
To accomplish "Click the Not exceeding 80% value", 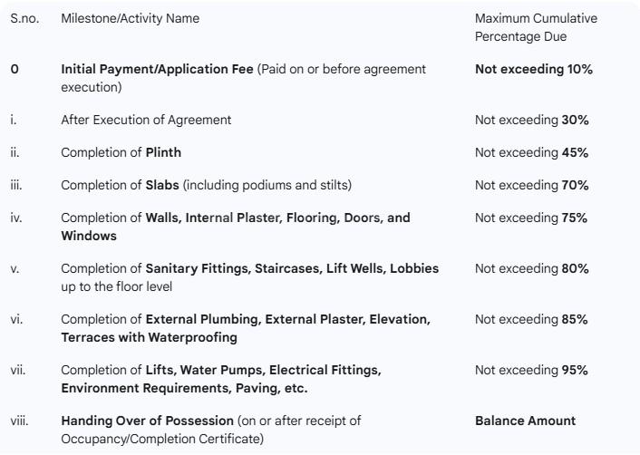I will [x=531, y=268].
